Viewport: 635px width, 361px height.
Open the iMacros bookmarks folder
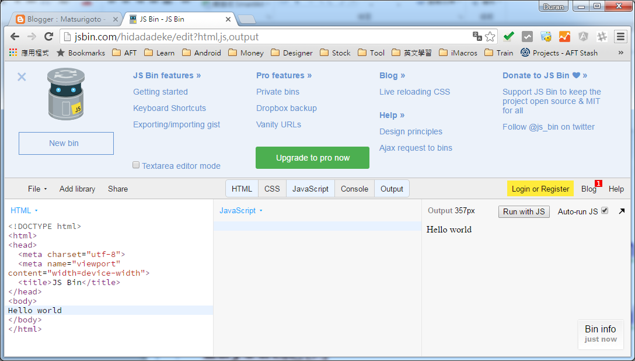[x=458, y=53]
